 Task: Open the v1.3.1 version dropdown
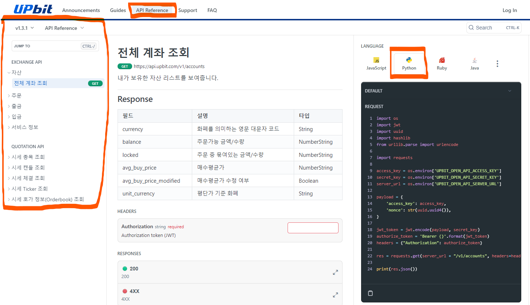click(24, 28)
